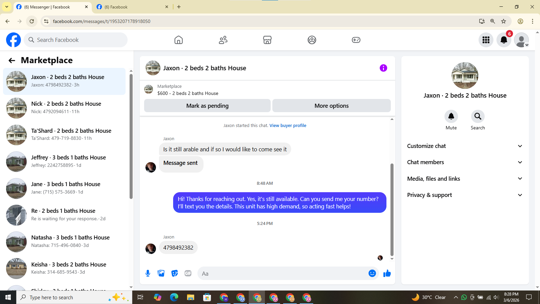Open browser zoom magnifier icon
The width and height of the screenshot is (540, 304).
(x=493, y=21)
